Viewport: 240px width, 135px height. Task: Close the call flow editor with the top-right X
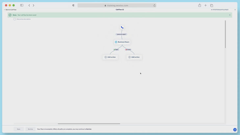tap(235, 9)
